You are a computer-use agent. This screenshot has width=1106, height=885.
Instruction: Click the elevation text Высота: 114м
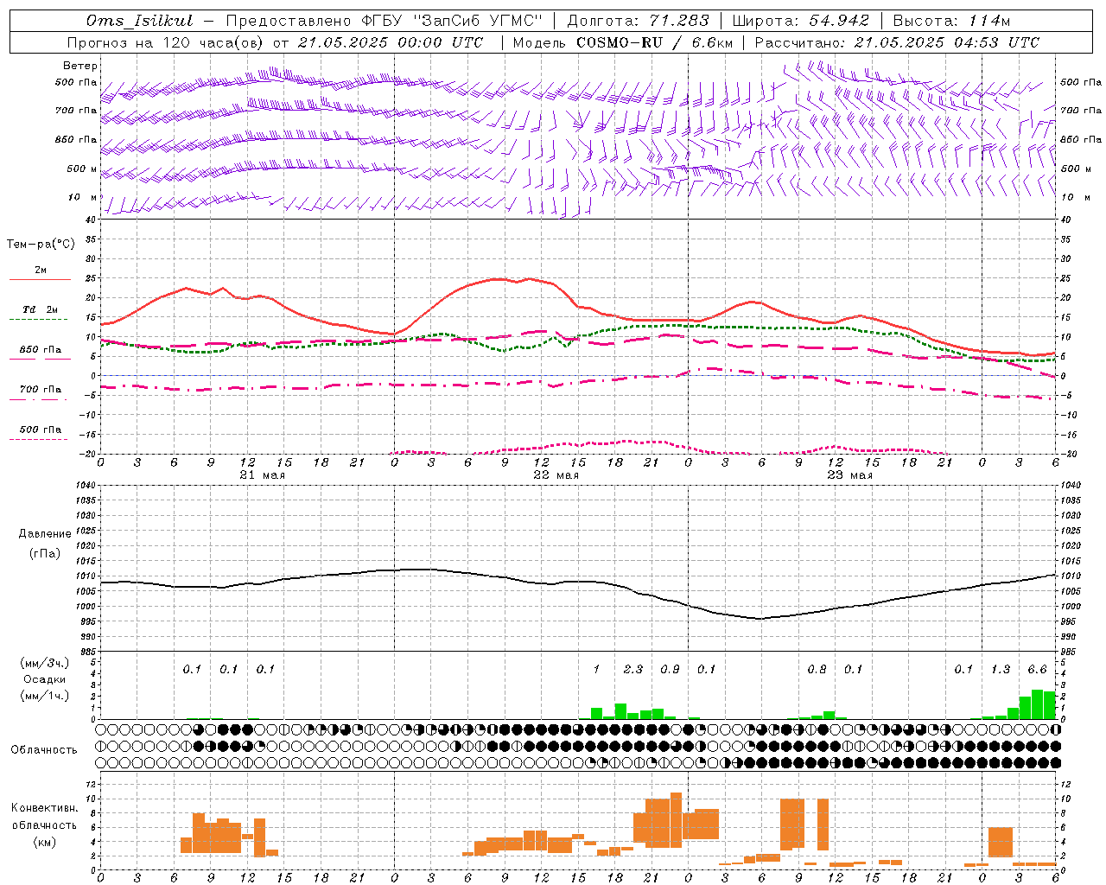(x=951, y=21)
